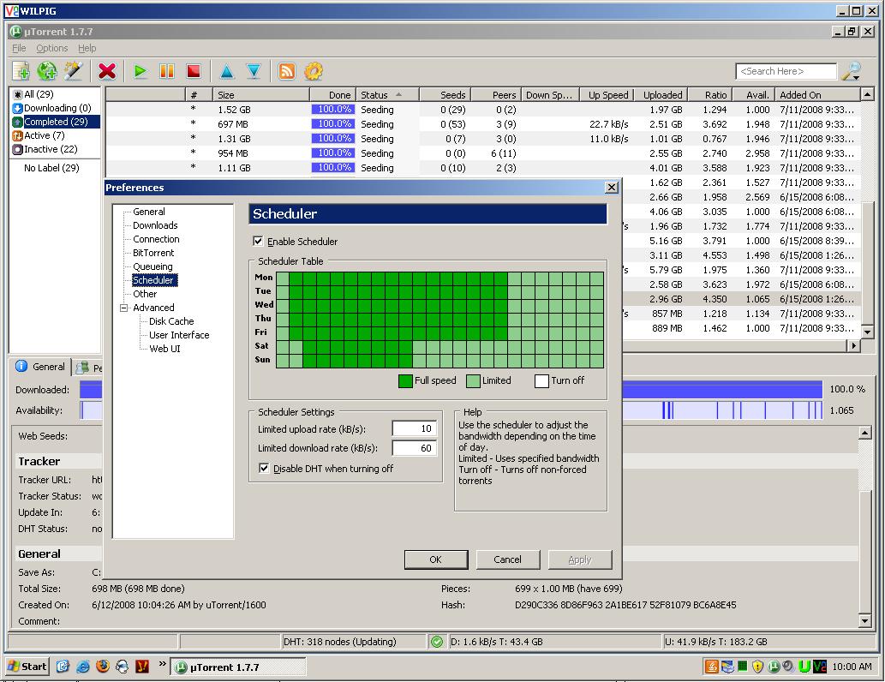Select BitTorrent in Preferences tree
Viewport: 885px width, 682px height.
pos(153,253)
